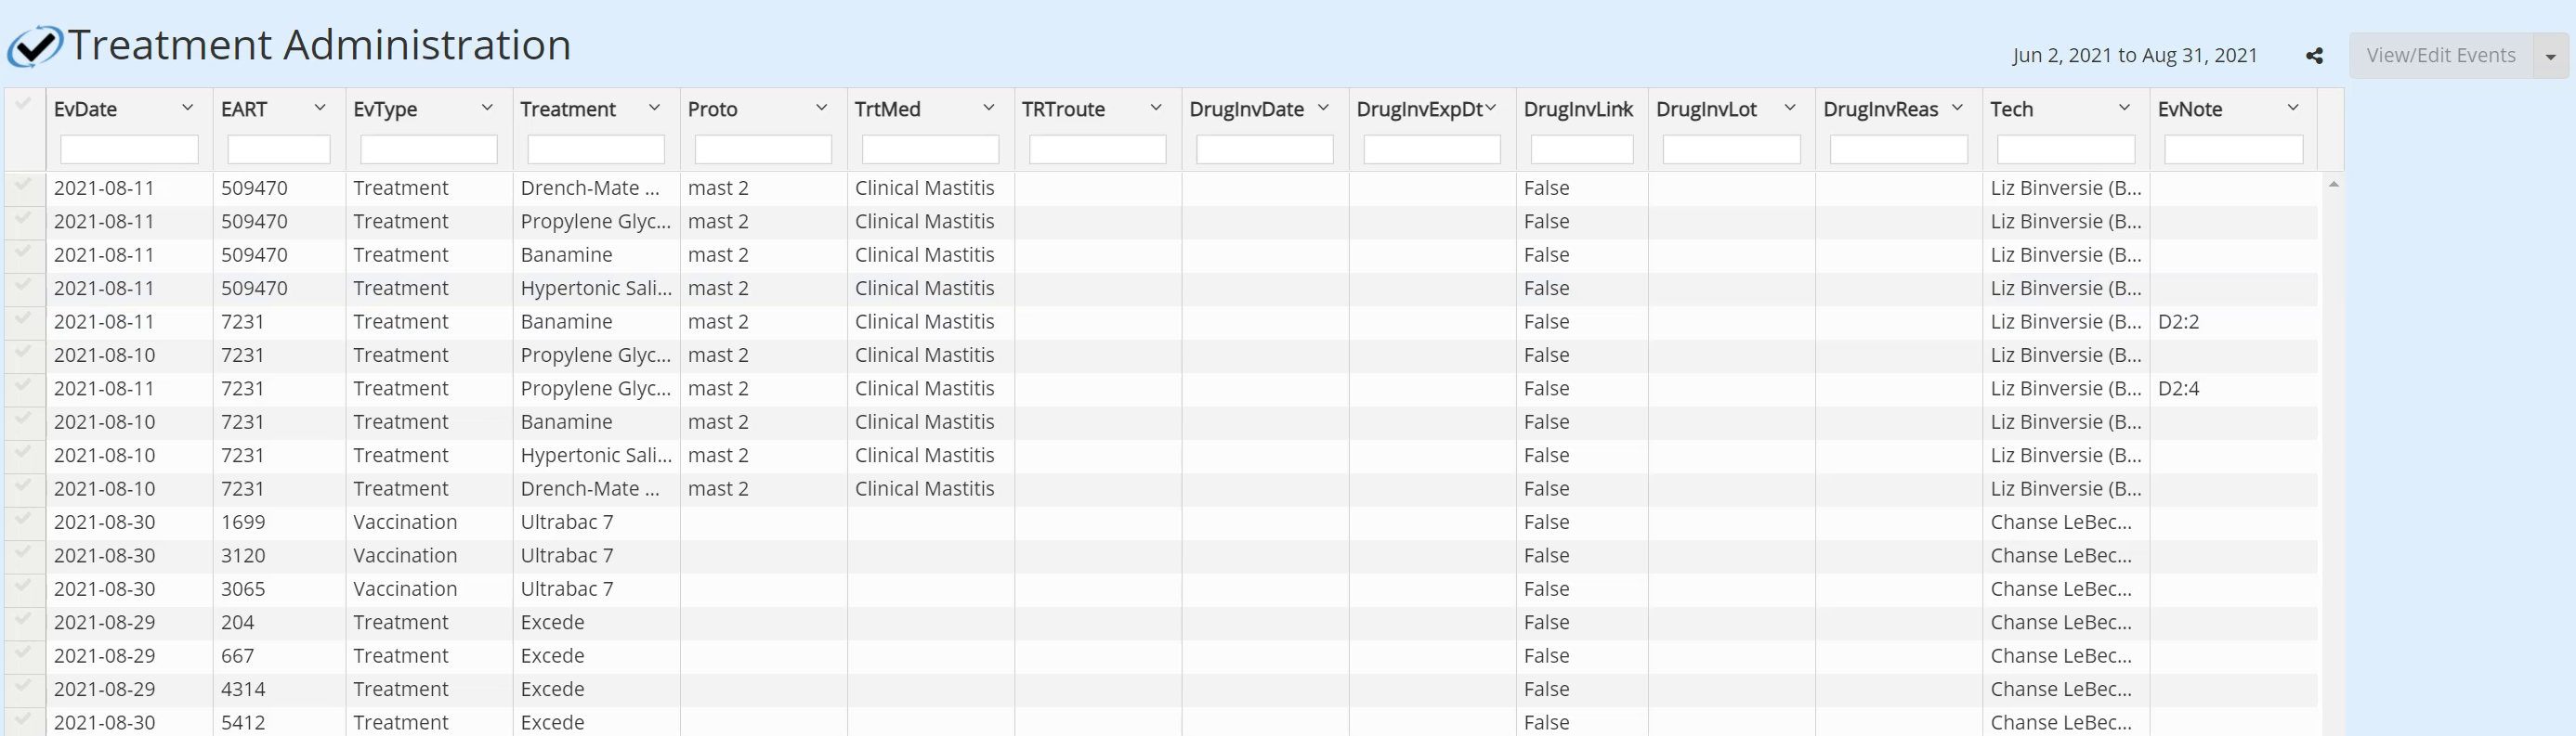Open the EvDate column menu chevron
This screenshot has width=2576, height=736.
coord(187,108)
